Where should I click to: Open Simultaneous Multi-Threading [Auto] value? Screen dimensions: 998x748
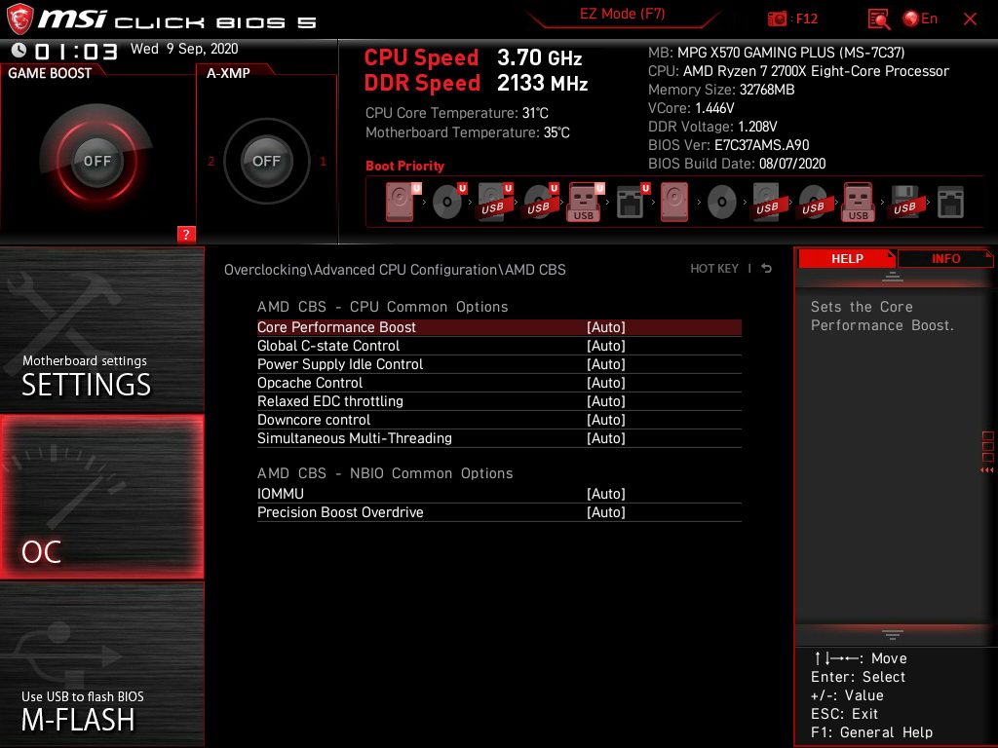pyautogui.click(x=606, y=437)
